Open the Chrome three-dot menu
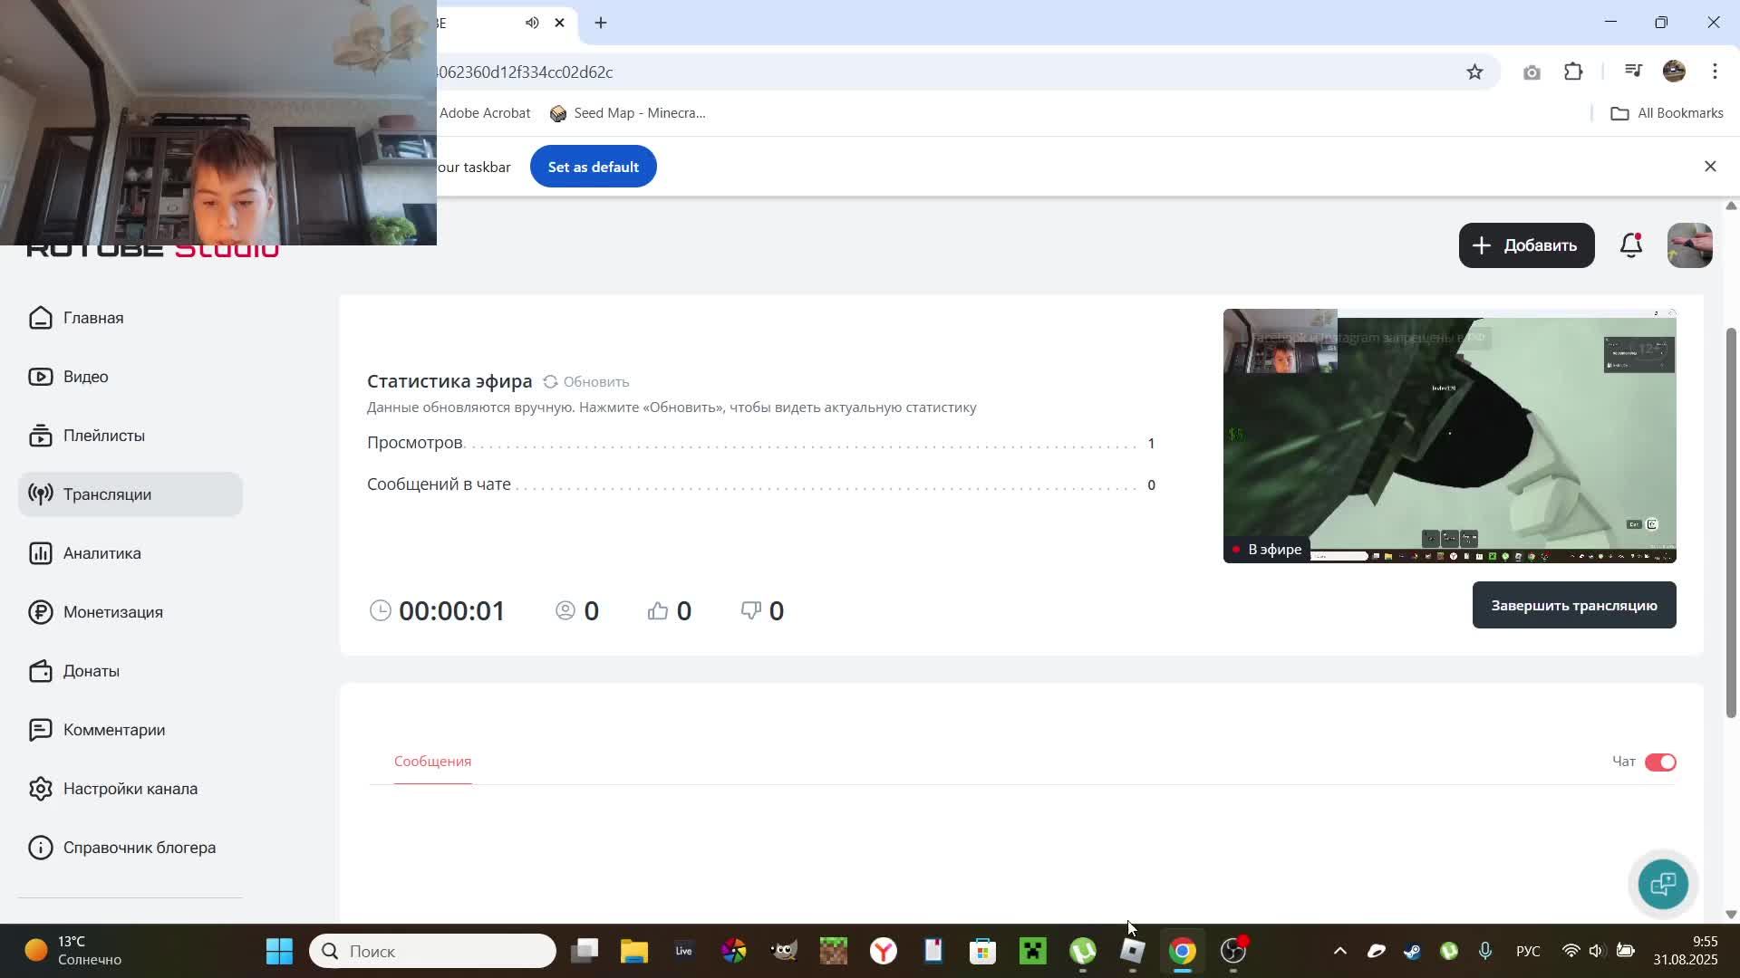Screen dimensions: 1740x978 click(x=1715, y=72)
